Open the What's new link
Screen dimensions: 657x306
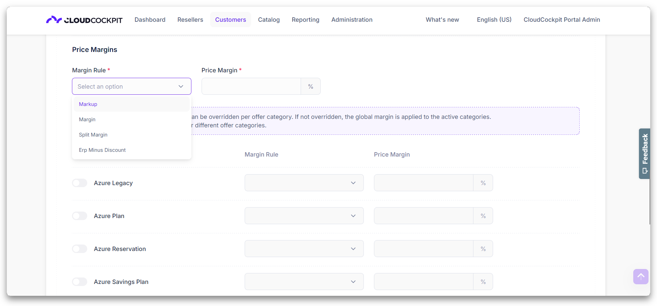(x=442, y=20)
